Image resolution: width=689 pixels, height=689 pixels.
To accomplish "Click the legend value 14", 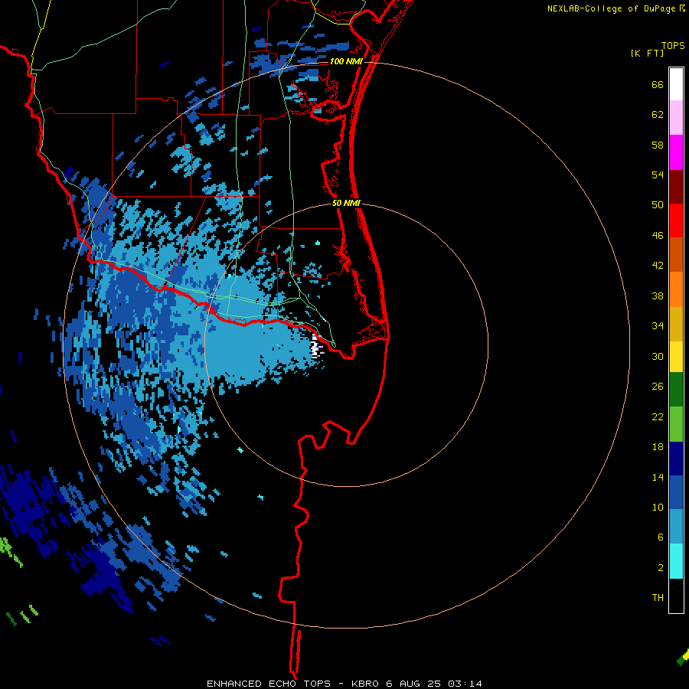I will click(658, 477).
